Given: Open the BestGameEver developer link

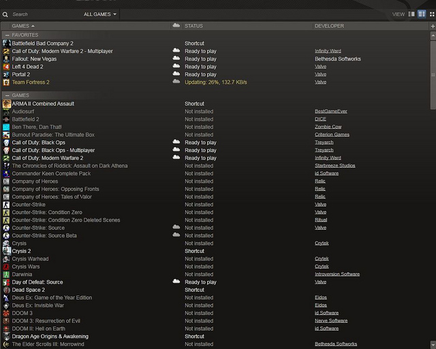Looking at the screenshot, I should point(331,111).
